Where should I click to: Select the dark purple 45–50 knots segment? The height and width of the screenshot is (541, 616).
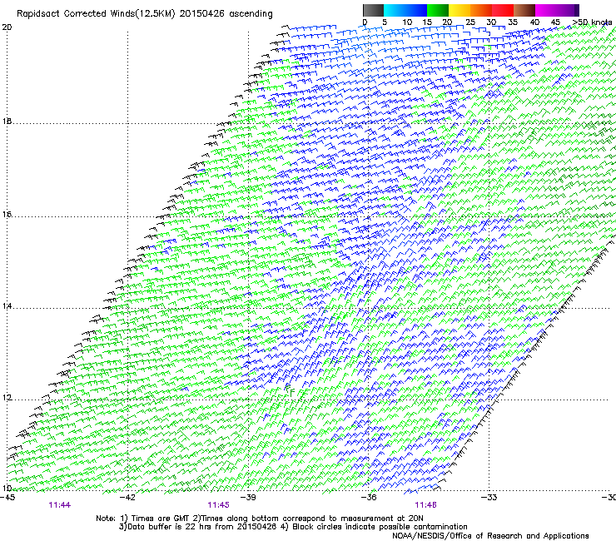click(x=568, y=10)
